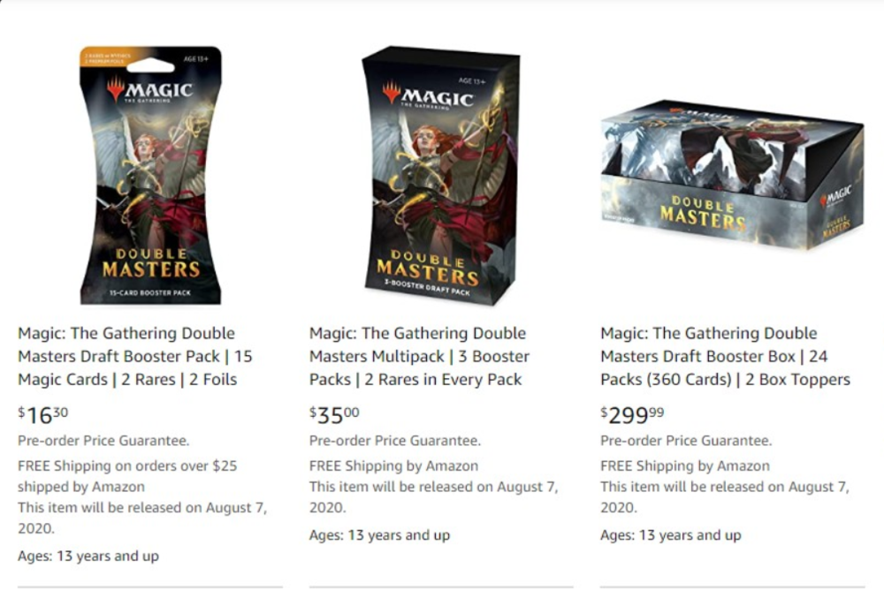Click Pre-order Price Guarantee under the $35.00 item
The image size is (884, 590).
(394, 441)
